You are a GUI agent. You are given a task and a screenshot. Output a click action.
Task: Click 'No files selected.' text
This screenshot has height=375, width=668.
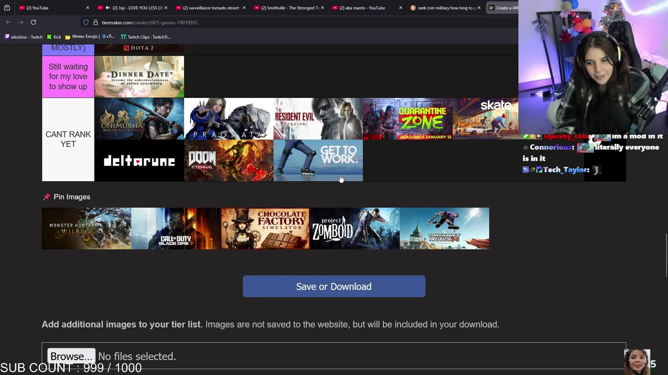coord(137,357)
